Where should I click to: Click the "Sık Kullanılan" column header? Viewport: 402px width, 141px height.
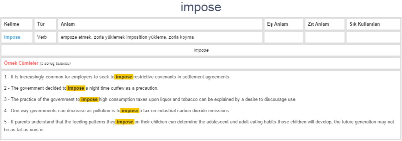(x=365, y=24)
